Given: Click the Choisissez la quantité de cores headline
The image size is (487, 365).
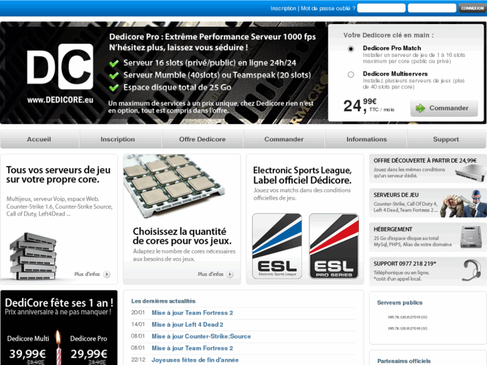Looking at the screenshot, I should tap(182, 236).
